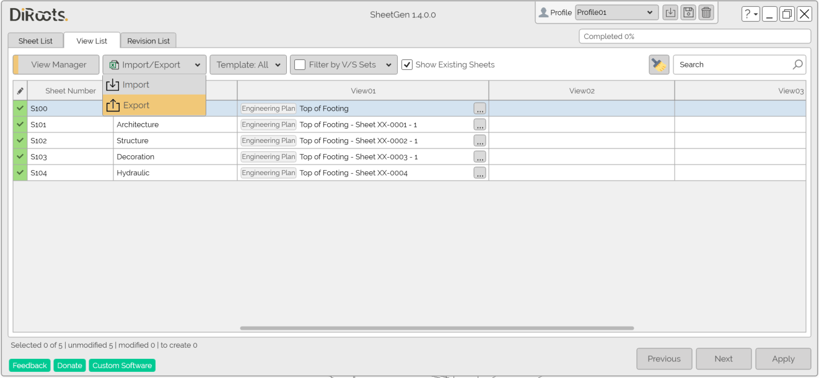Open view picker ellipsis for Hydraulic row
The height and width of the screenshot is (378, 819).
[480, 173]
